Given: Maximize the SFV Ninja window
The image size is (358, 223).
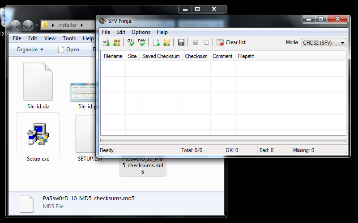Looking at the screenshot, I should tap(321, 19).
